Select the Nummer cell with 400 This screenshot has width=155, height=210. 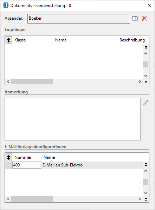[x=27, y=165]
